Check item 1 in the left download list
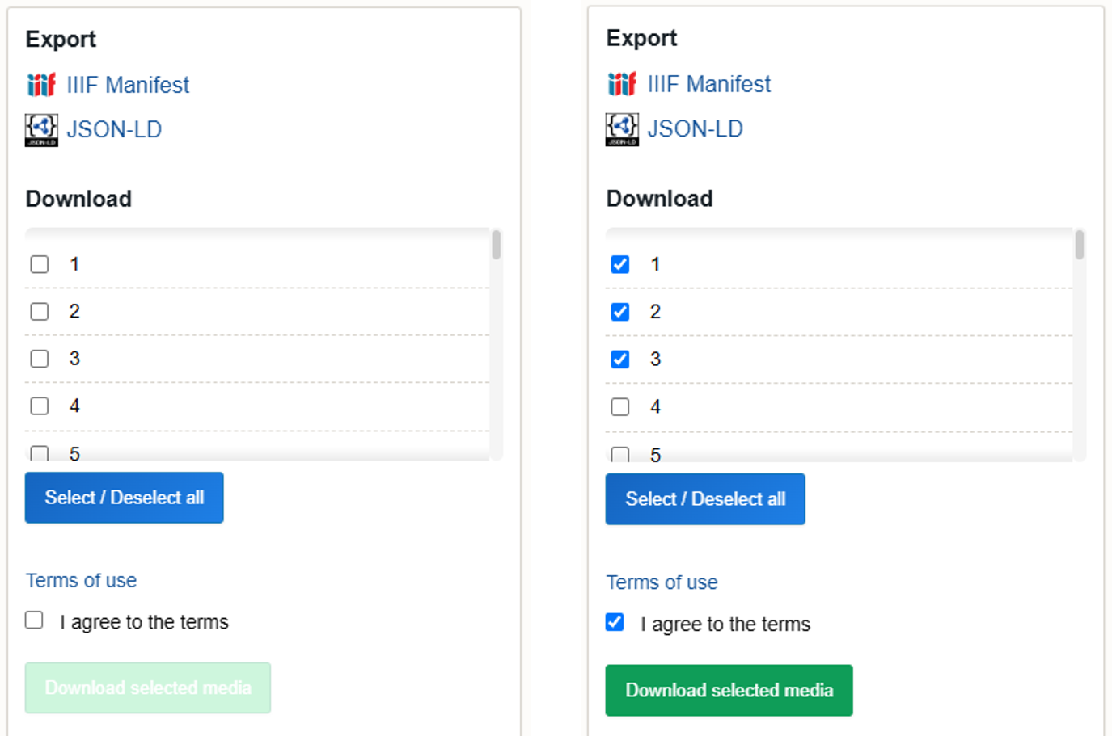 [39, 263]
